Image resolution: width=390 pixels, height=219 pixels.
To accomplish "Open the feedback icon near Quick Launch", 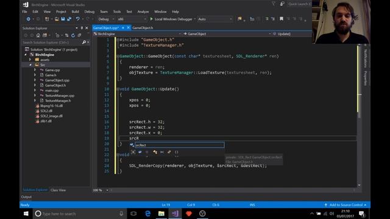I will click(x=282, y=4).
